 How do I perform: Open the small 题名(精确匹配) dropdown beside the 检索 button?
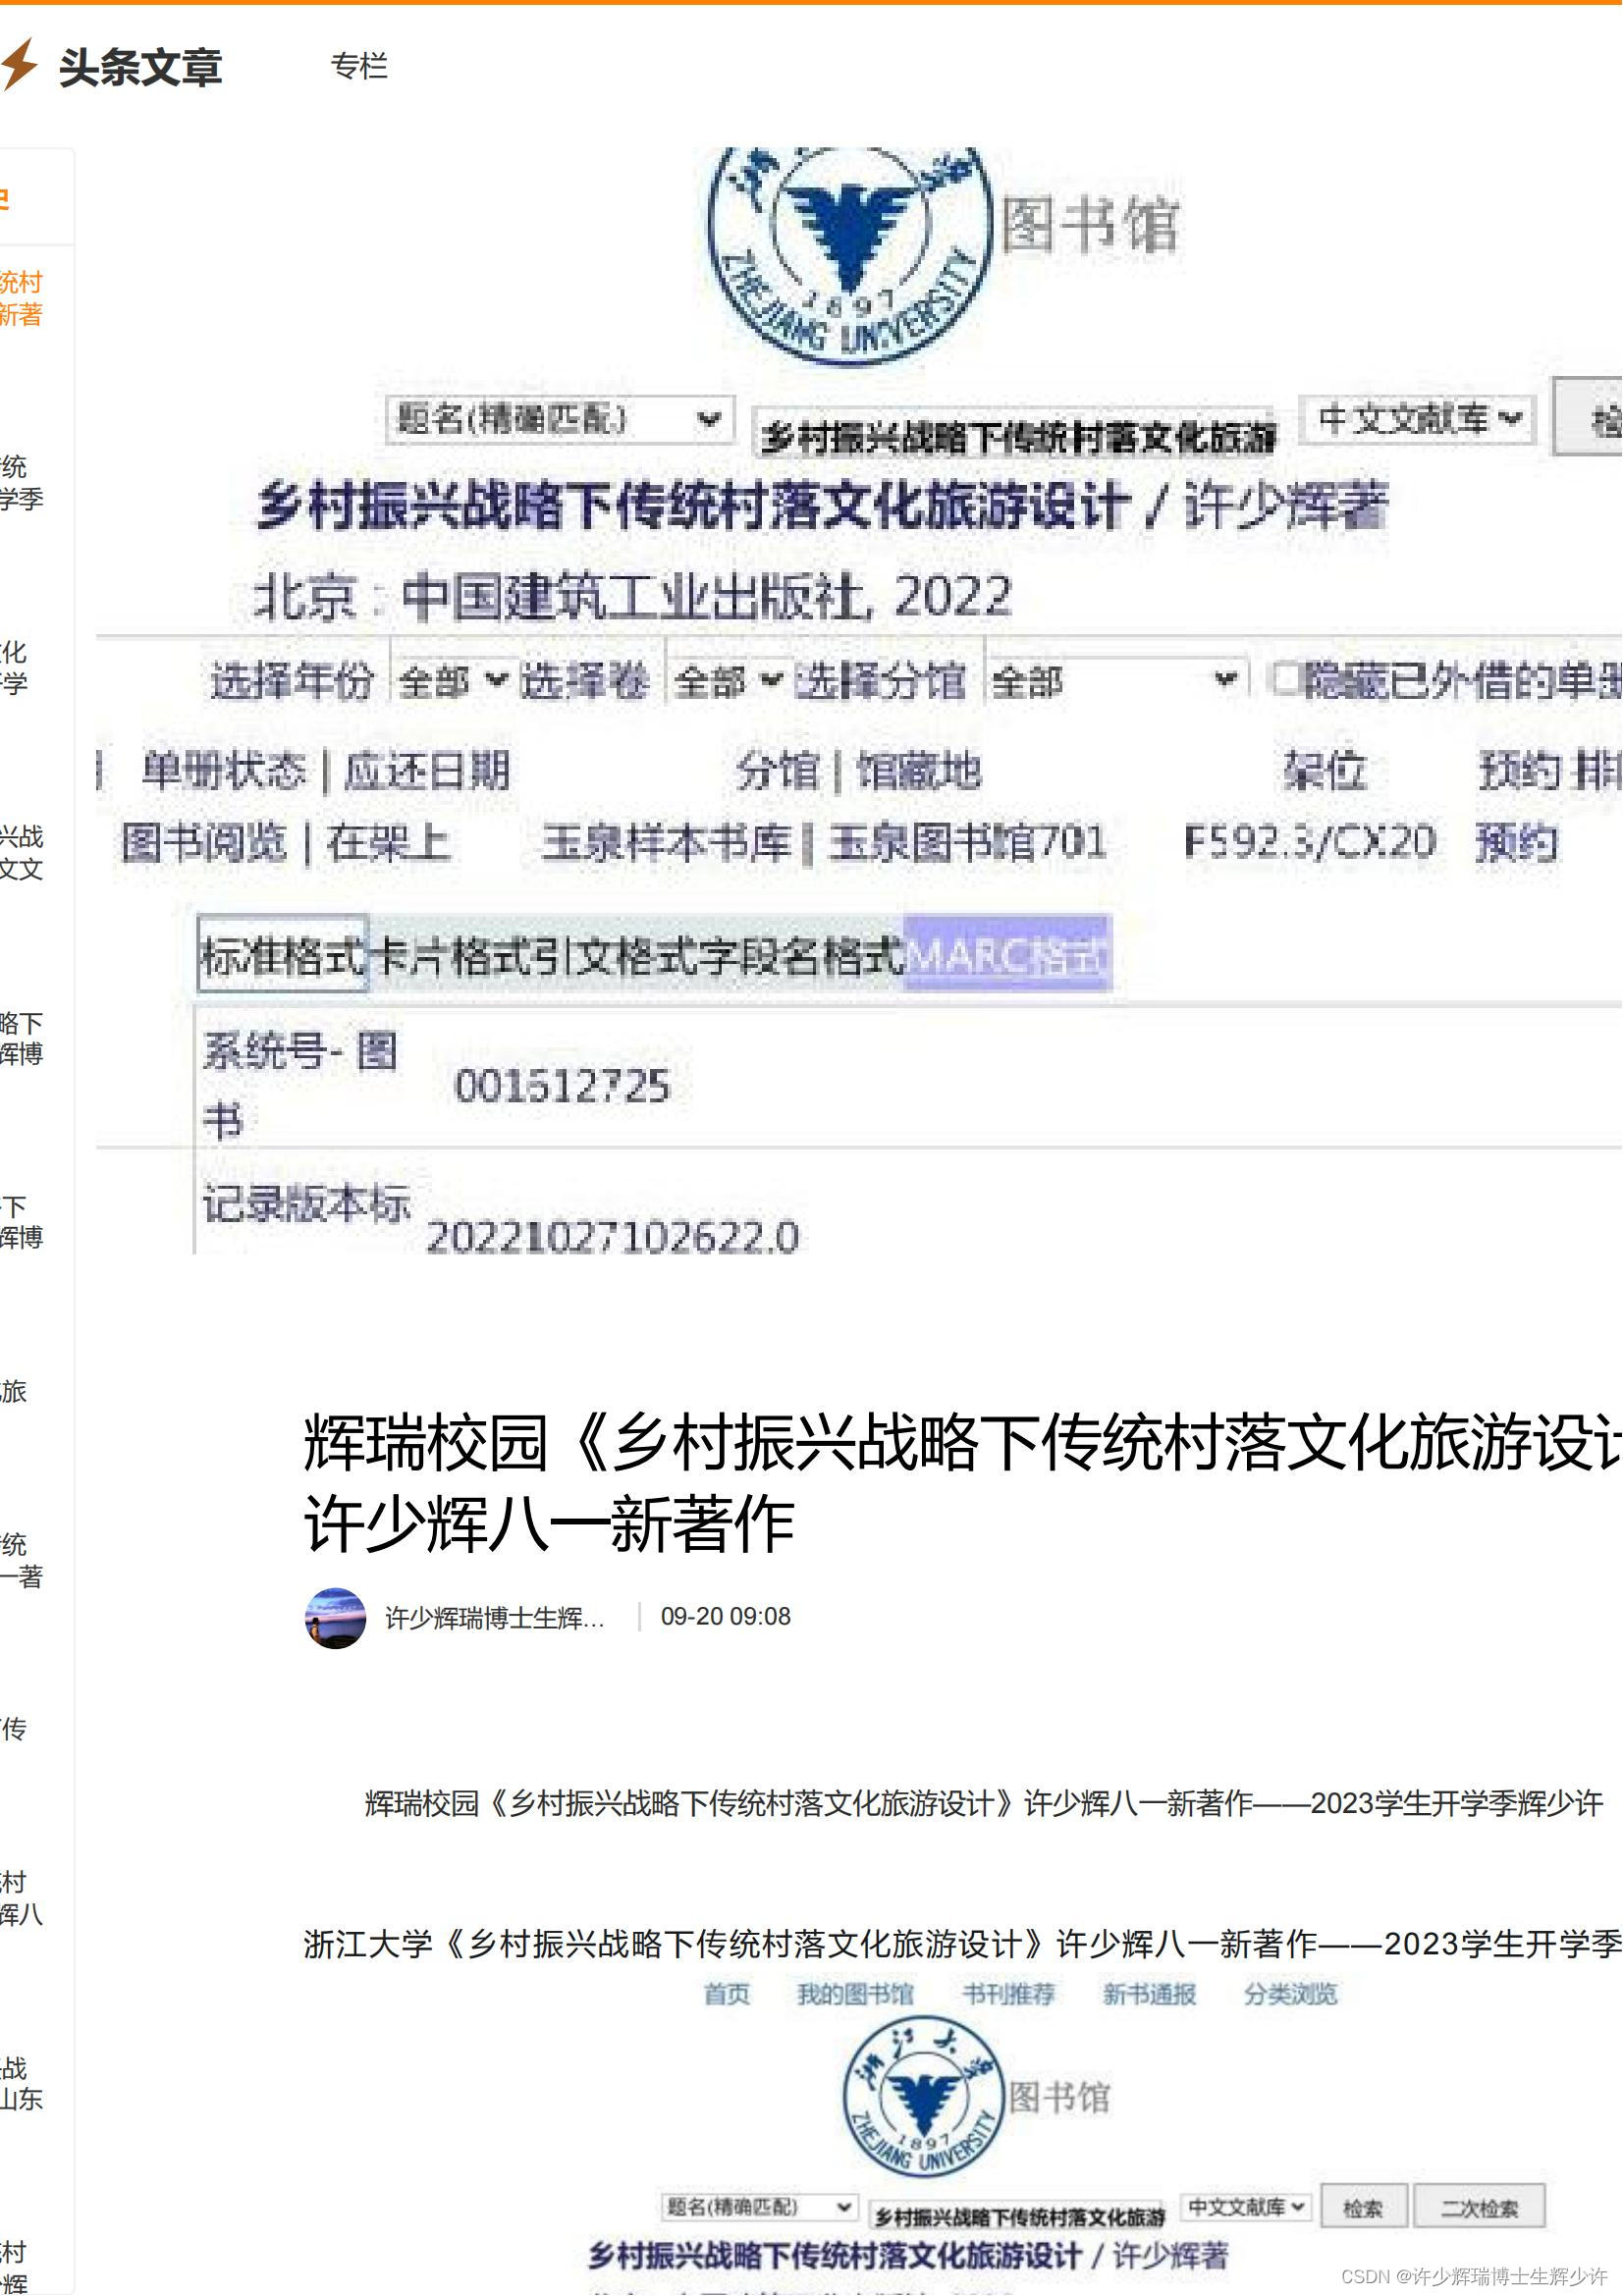coord(759,2206)
